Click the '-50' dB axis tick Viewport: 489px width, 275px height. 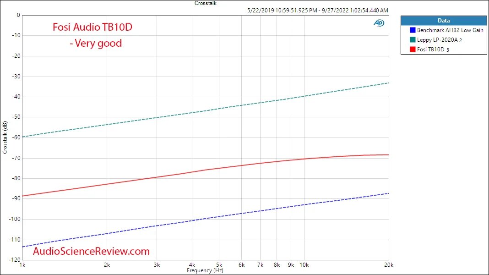[16, 117]
